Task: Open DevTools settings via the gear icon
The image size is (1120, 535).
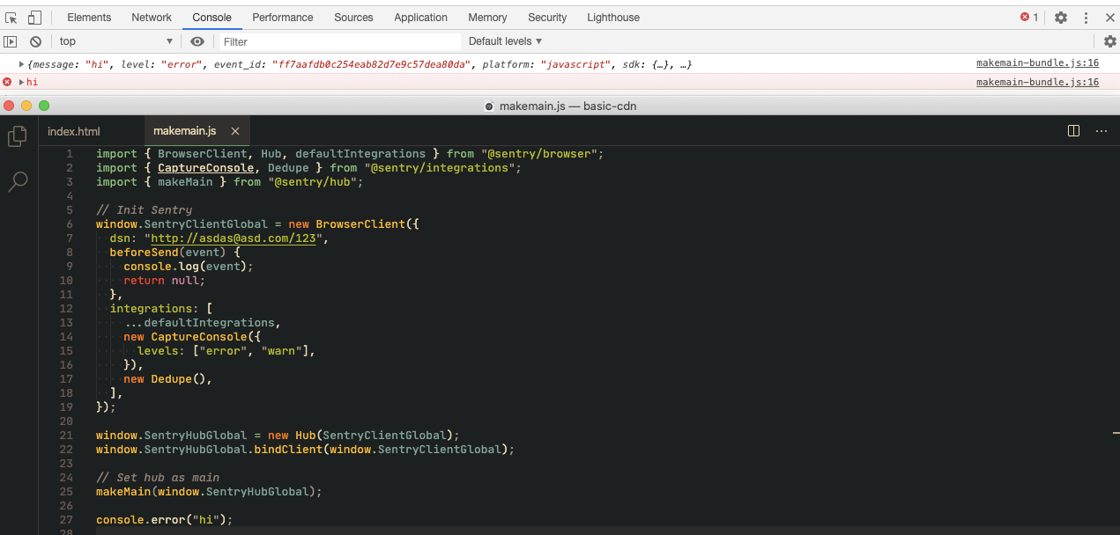Action: [1060, 17]
